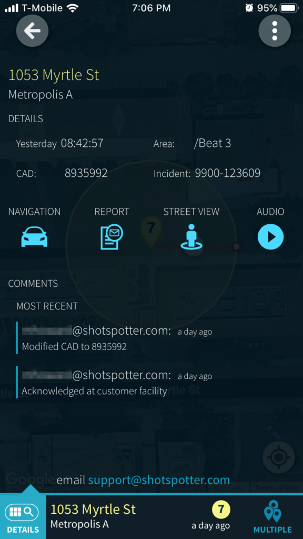Tap the Incident number 9900-123609
Screen dimensions: 303x539
(x=227, y=173)
